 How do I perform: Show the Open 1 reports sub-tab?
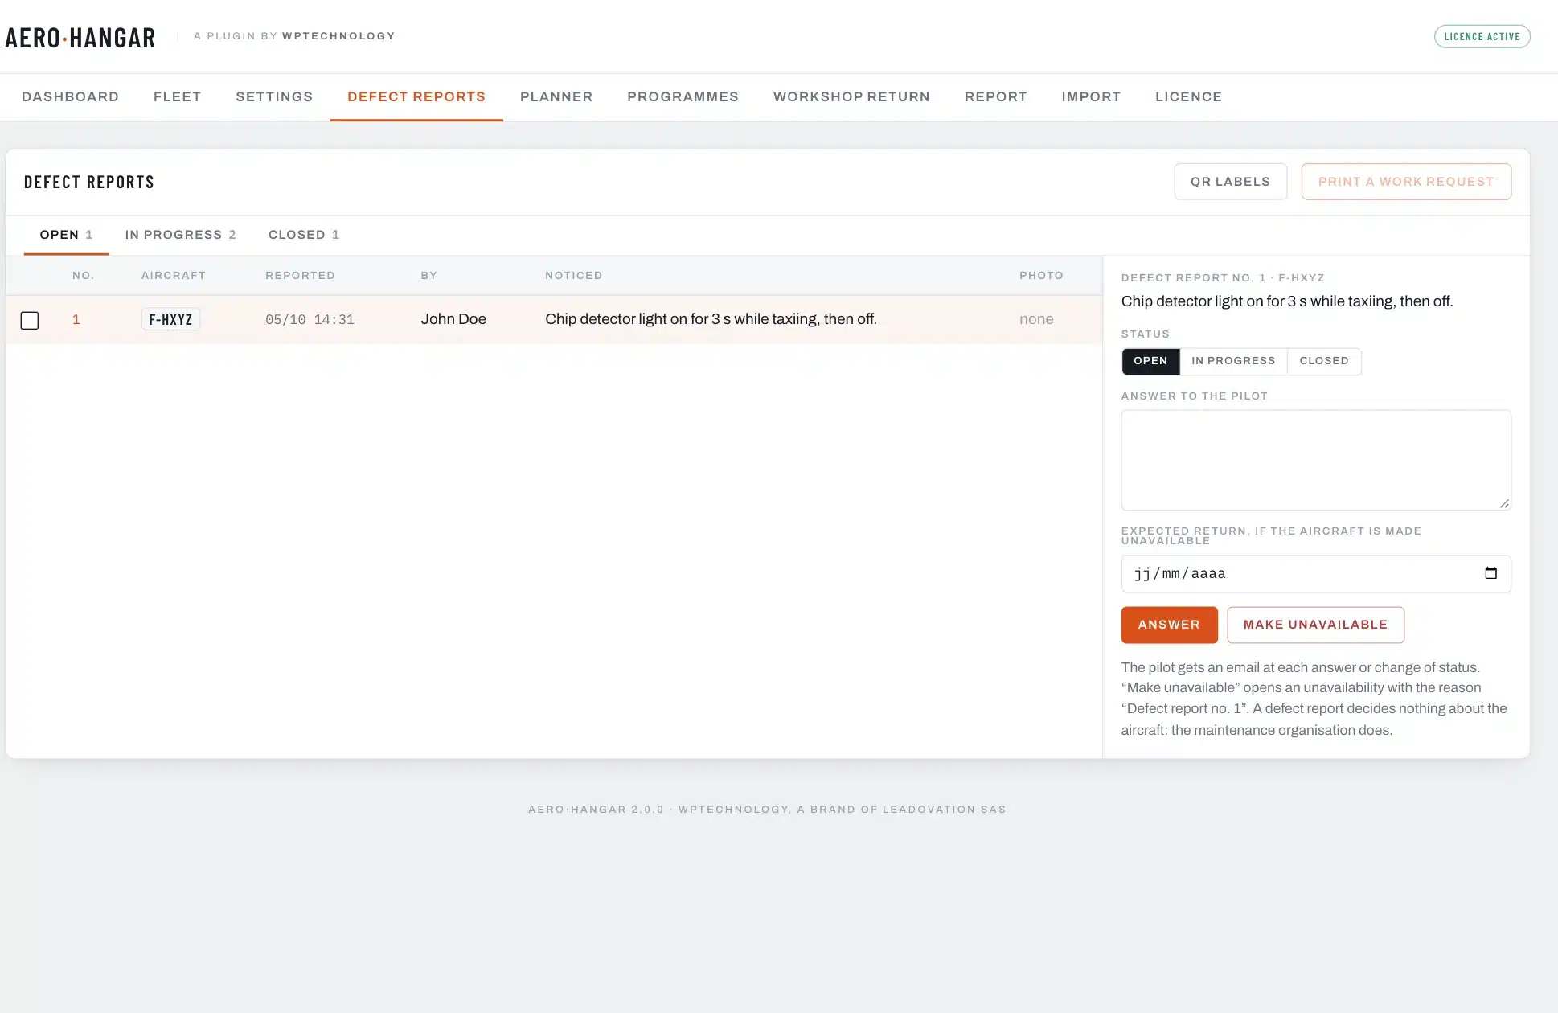[x=67, y=235]
